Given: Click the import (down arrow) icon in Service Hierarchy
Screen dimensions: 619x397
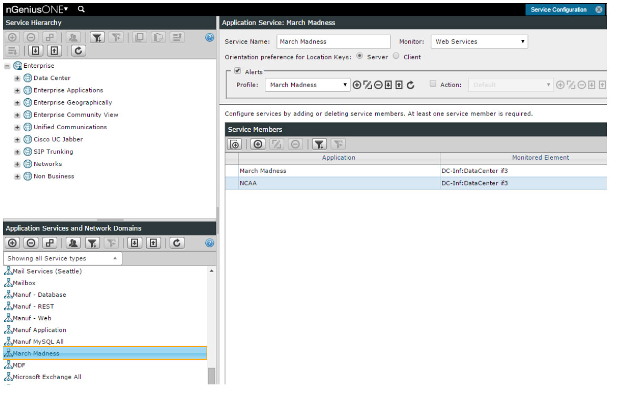Looking at the screenshot, I should 36,51.
